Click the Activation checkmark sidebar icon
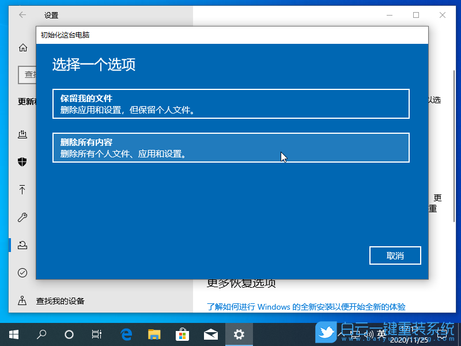The width and height of the screenshot is (461, 346). coord(22,272)
